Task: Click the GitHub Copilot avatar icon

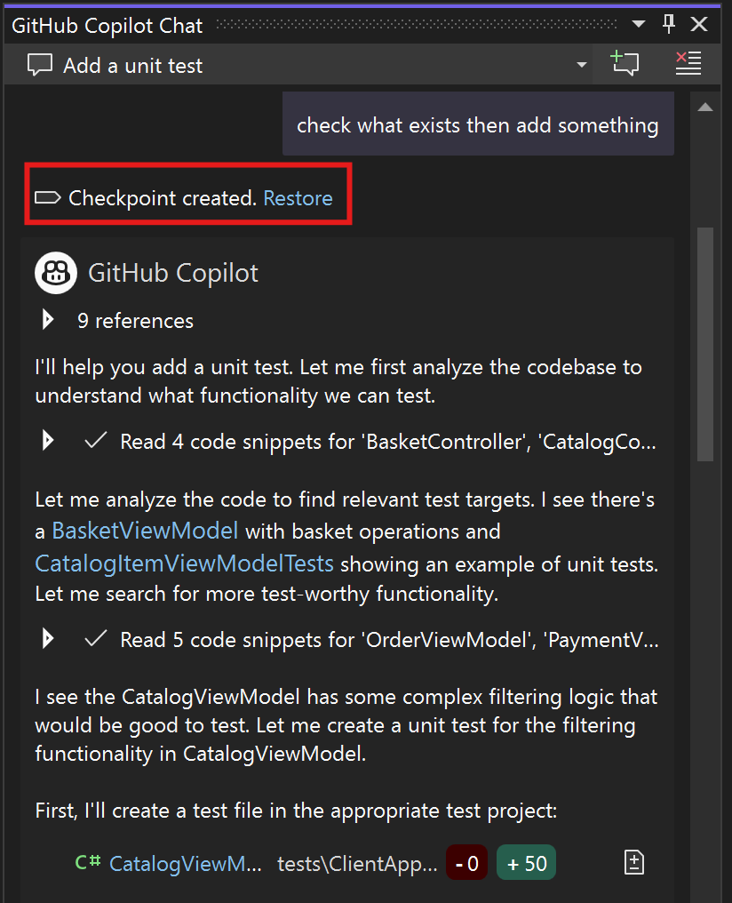Action: pyautogui.click(x=56, y=273)
